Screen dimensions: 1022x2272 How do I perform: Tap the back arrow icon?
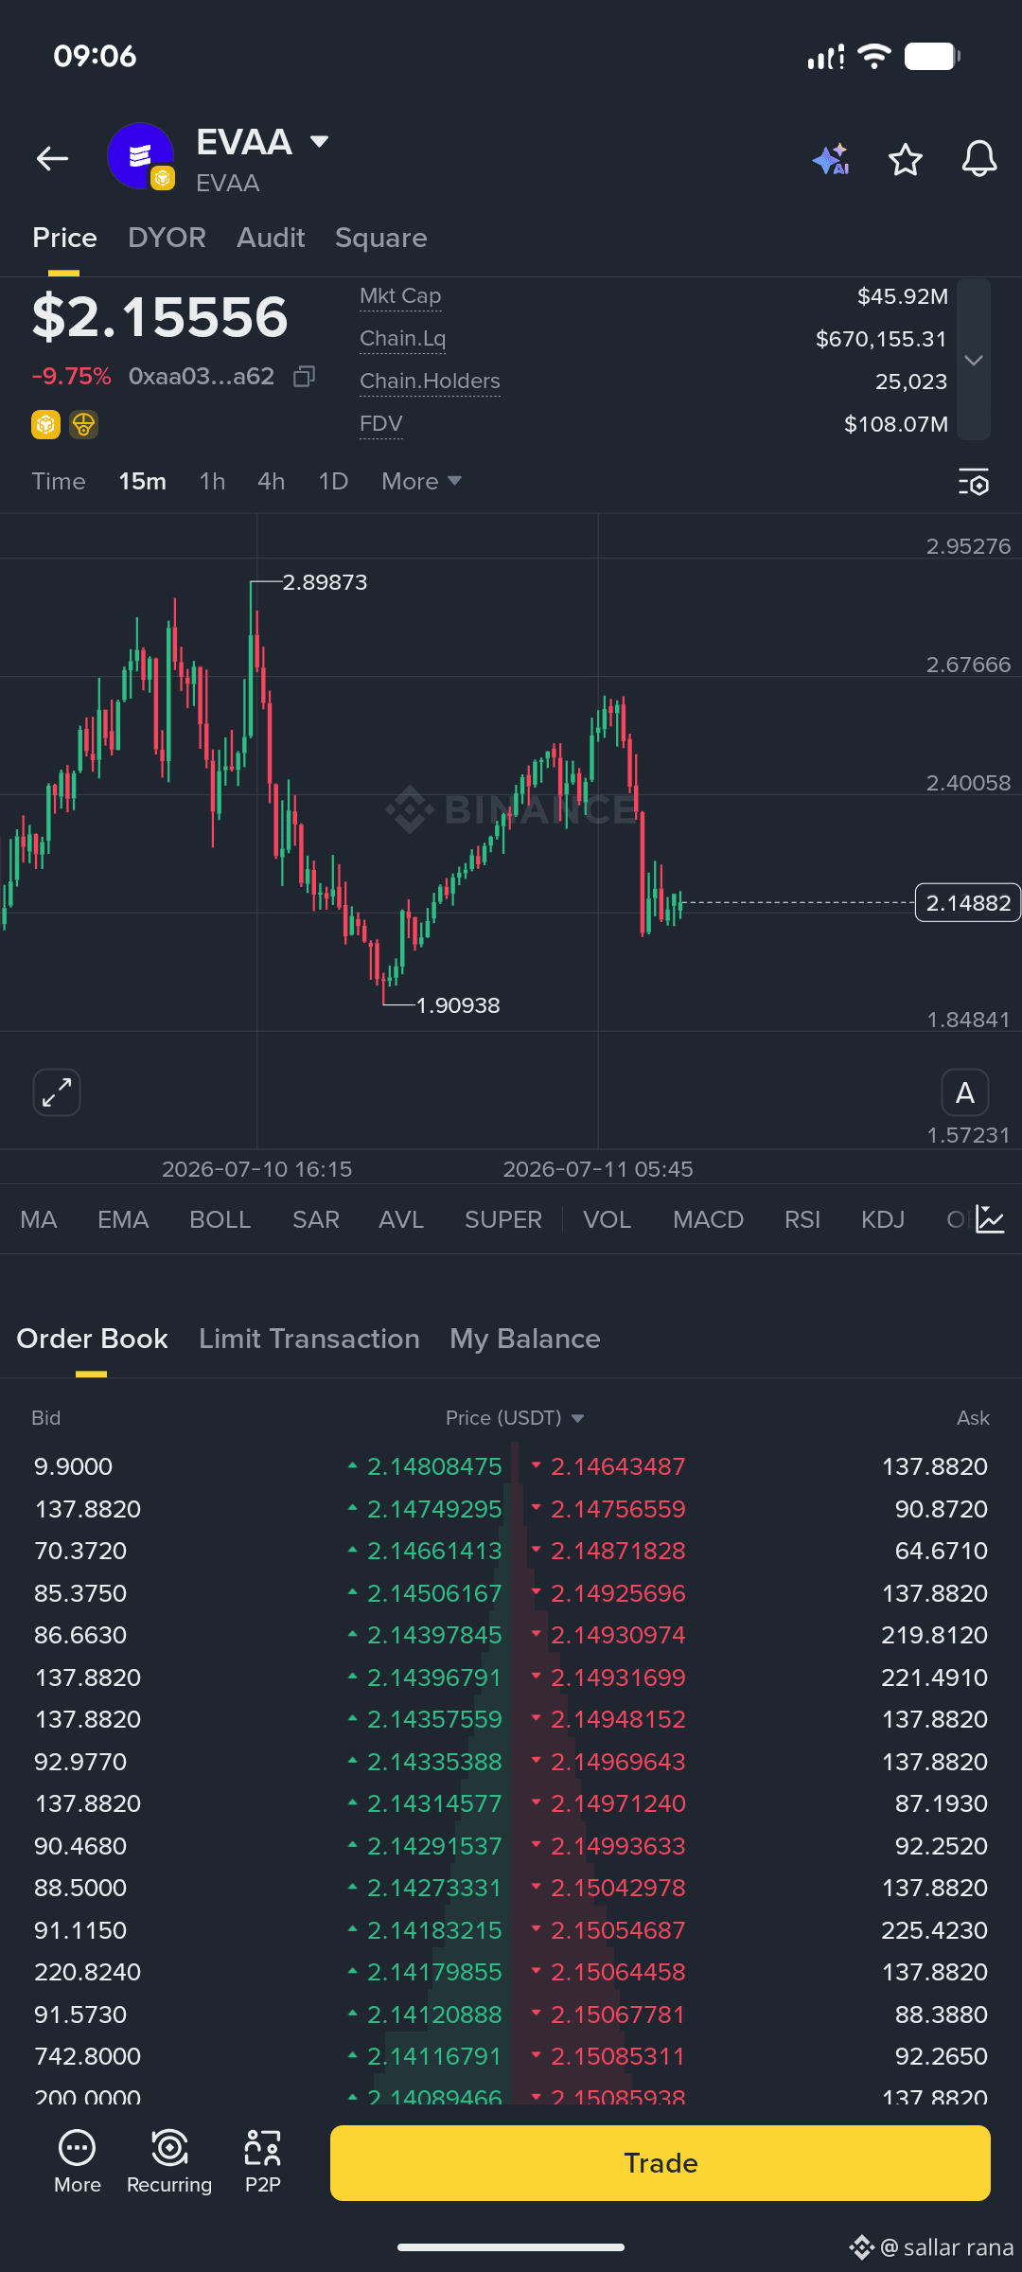click(53, 159)
